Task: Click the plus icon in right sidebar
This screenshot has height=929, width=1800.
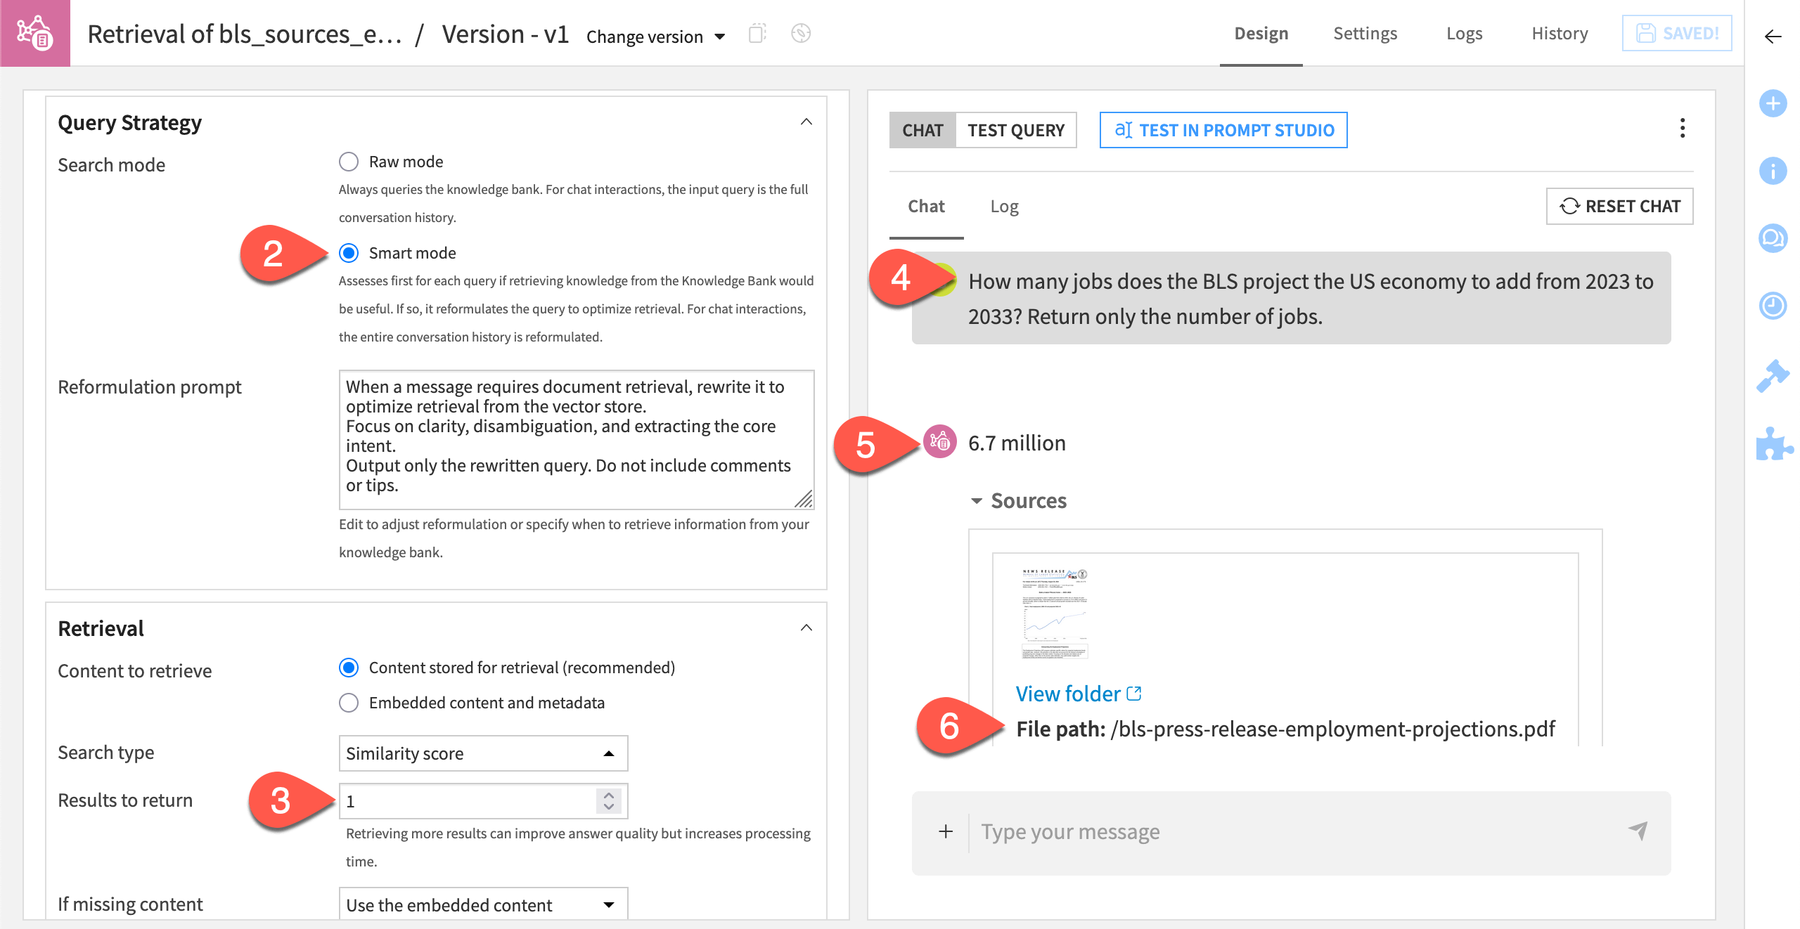Action: (x=1773, y=104)
